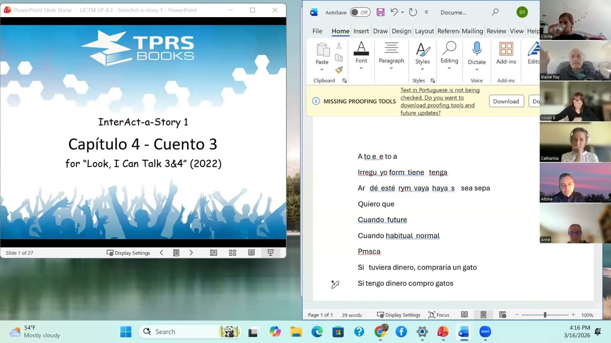Open Display Settings in PowerPoint slide show
This screenshot has height=343, width=611.
click(x=128, y=253)
